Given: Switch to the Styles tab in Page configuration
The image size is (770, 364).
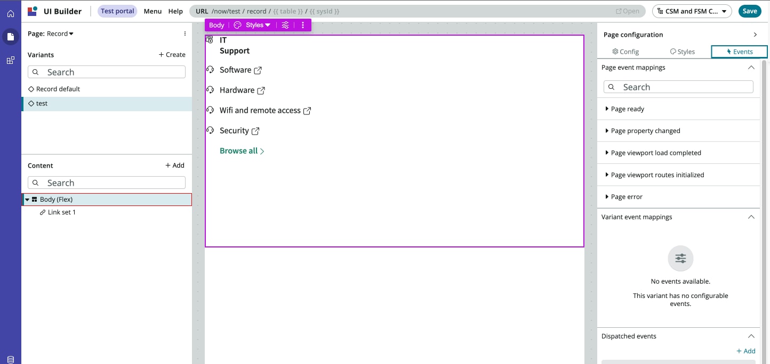Looking at the screenshot, I should click(683, 52).
